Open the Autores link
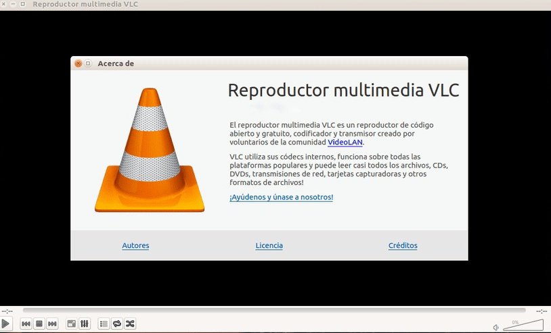The width and height of the screenshot is (551, 333). pos(135,245)
